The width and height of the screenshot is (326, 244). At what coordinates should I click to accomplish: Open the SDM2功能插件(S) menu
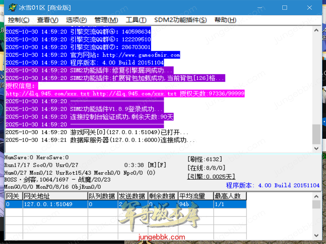click(x=180, y=20)
